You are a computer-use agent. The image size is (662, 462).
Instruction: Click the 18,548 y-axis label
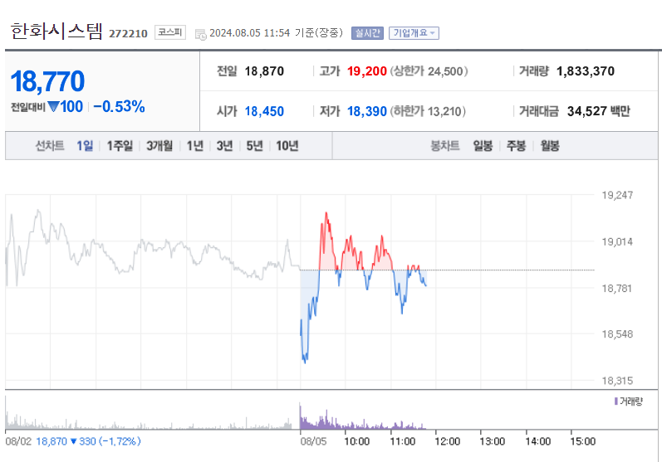tap(617, 334)
